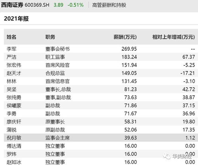Click the change value 1.12
Image resolution: width=198 pixels, height=165 pixels.
point(190,138)
